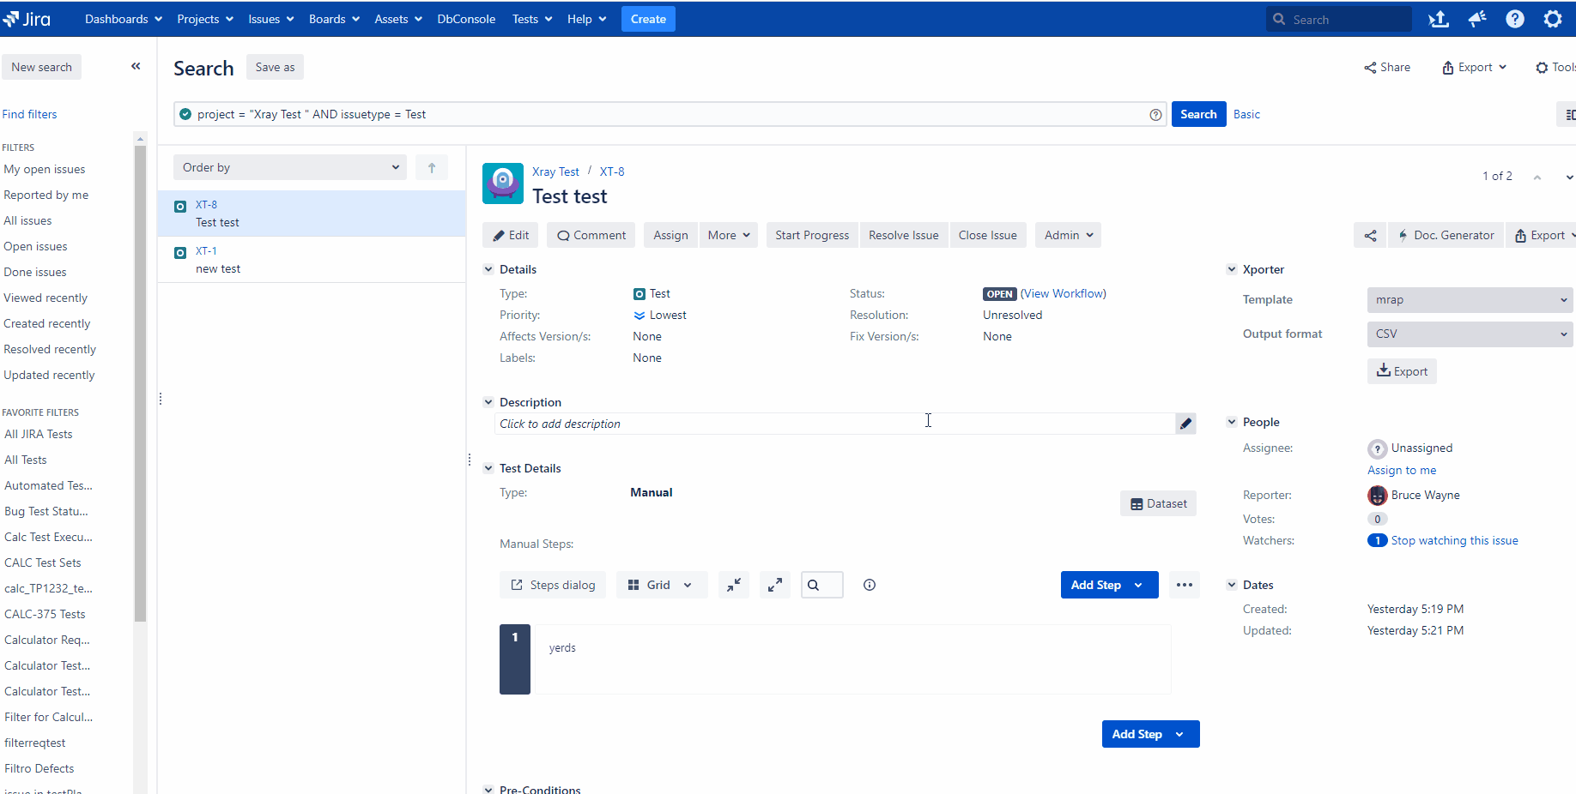This screenshot has height=794, width=1576.
Task: Collapse all manual steps
Action: point(733,584)
